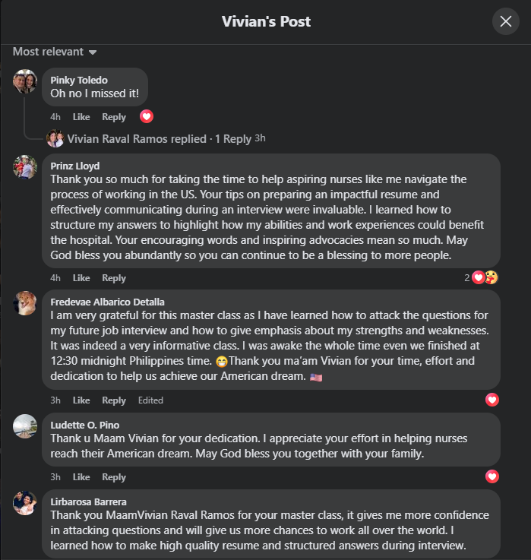531x560 pixels.
Task: Click Ludette O. Pino's profile picture
Action: click(25, 426)
